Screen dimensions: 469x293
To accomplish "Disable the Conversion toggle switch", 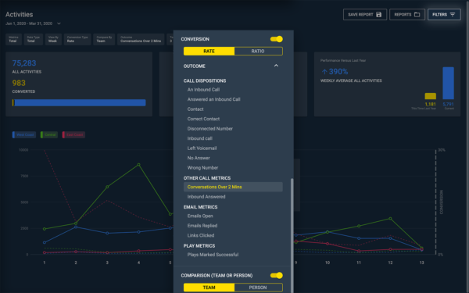I will coord(277,39).
